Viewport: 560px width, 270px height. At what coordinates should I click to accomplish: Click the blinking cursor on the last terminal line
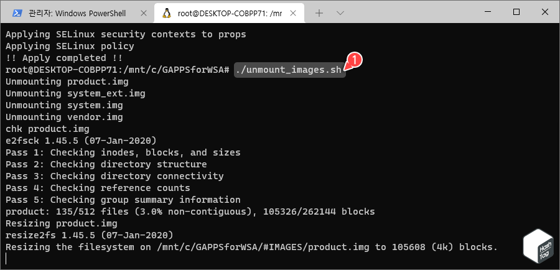(6, 258)
